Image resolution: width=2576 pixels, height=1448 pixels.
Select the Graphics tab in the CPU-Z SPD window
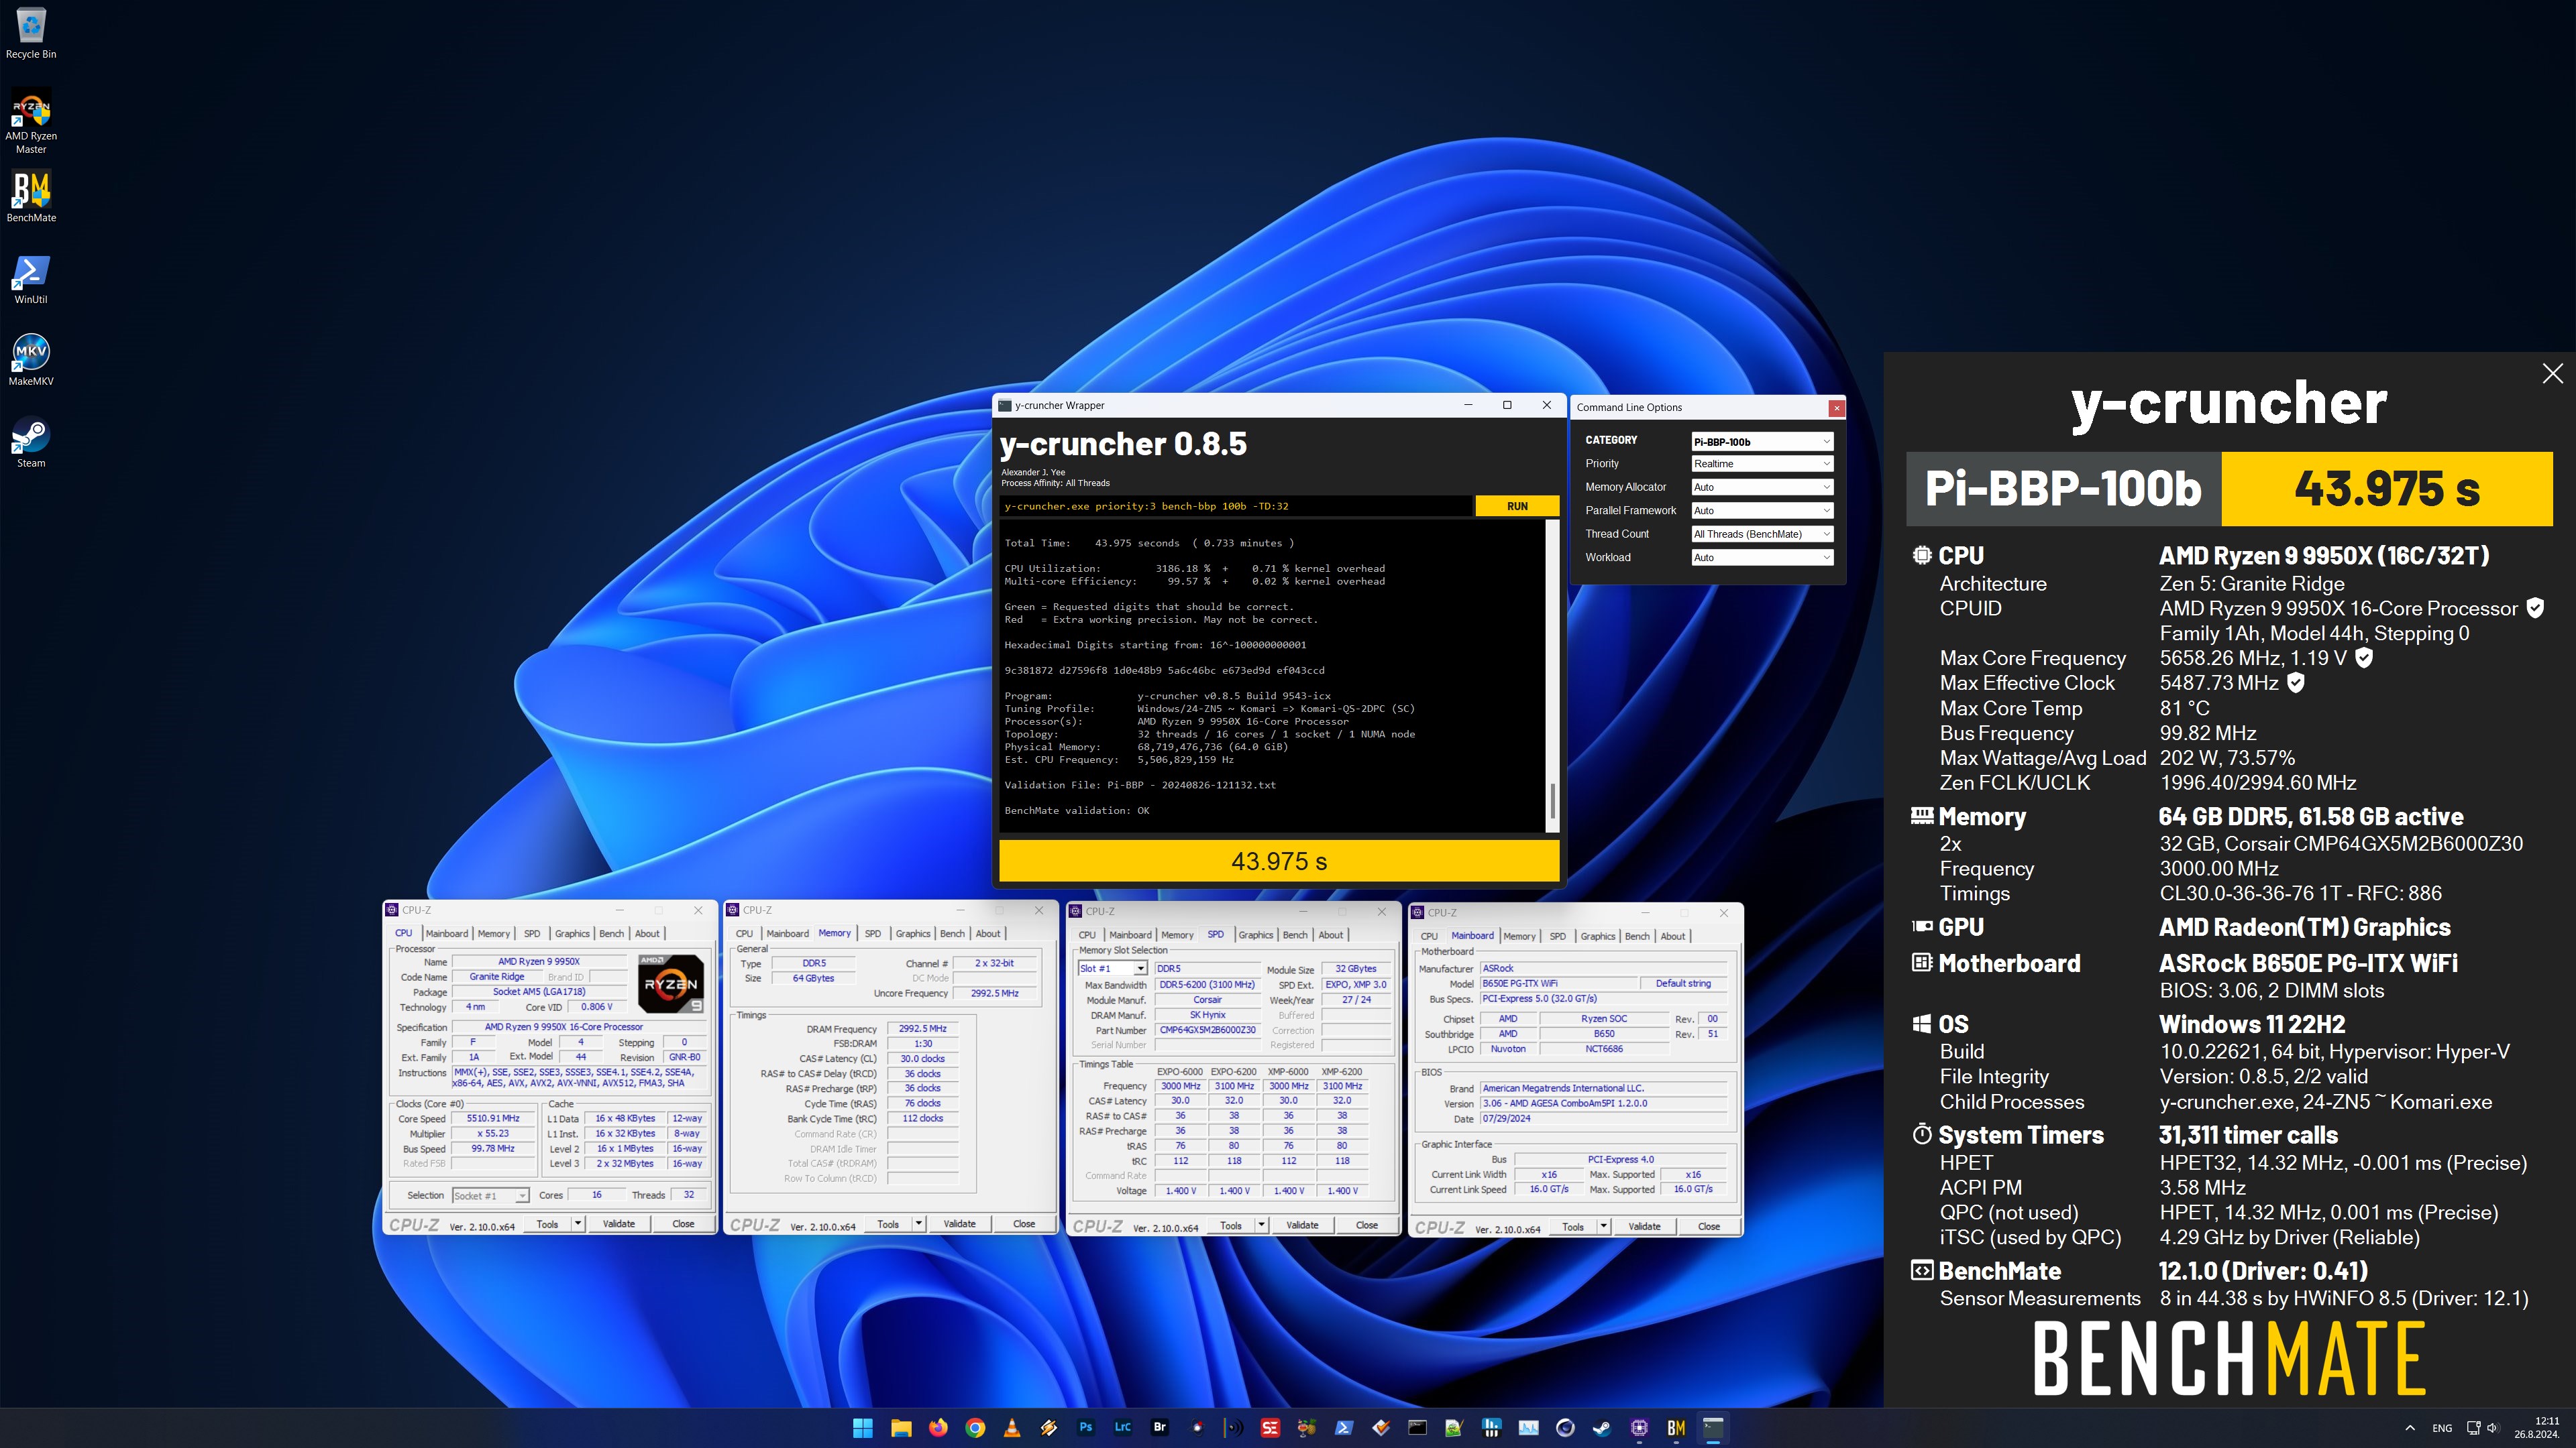pos(1256,935)
